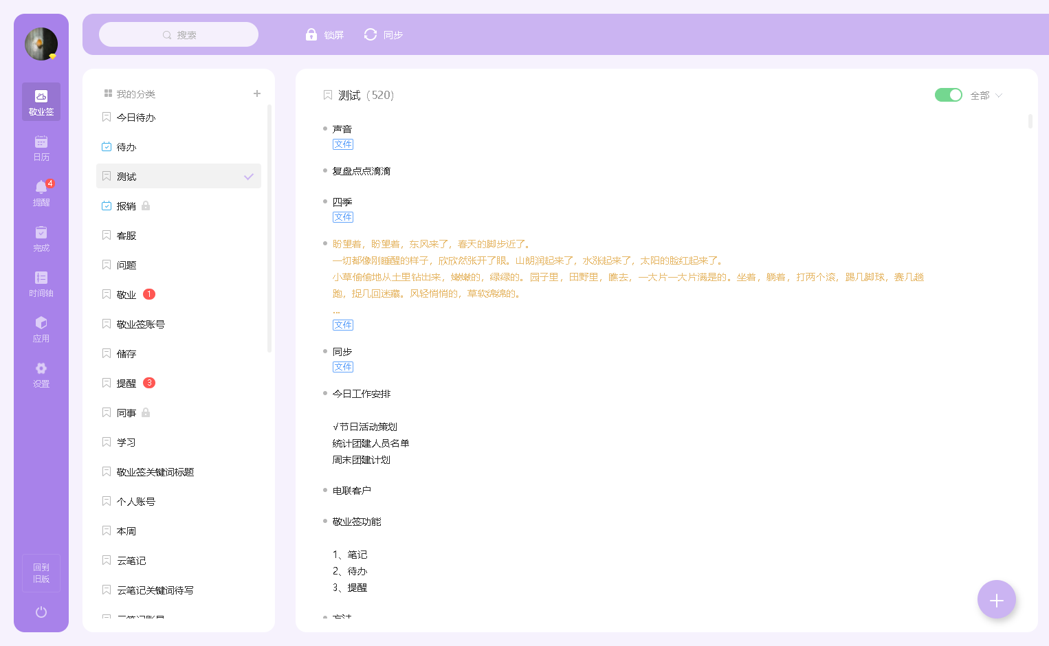Open the 时间轴 timeline view
This screenshot has width=1049, height=646.
coord(41,283)
